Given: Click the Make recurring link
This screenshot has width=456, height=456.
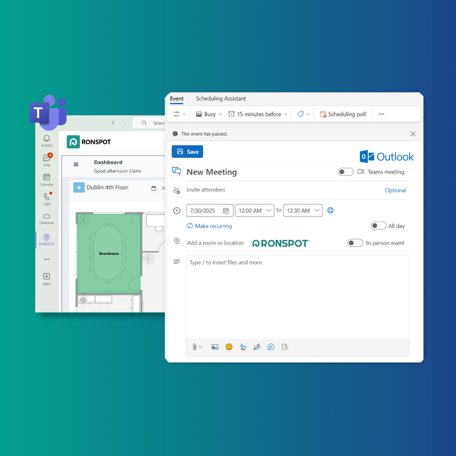Looking at the screenshot, I should coord(209,226).
